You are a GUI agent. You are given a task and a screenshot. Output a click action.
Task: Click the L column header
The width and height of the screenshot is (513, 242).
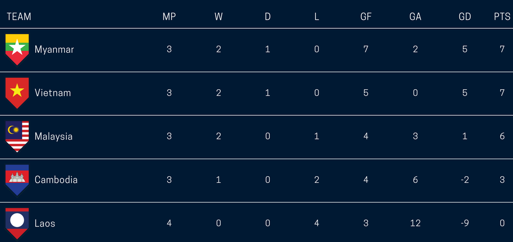tap(317, 17)
